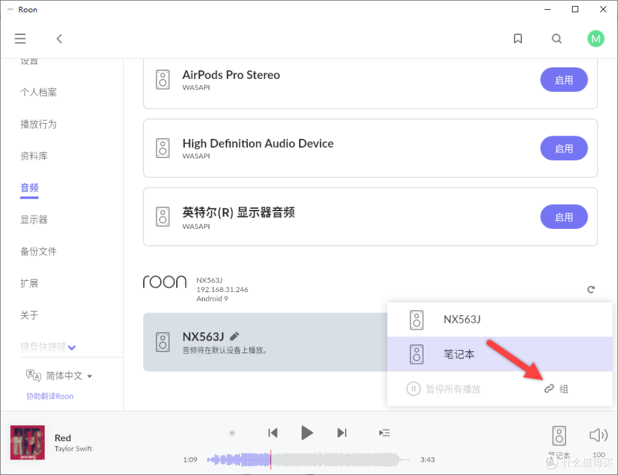Viewport: 618px width, 475px height.
Task: Open the play queue icon
Action: pyautogui.click(x=385, y=433)
